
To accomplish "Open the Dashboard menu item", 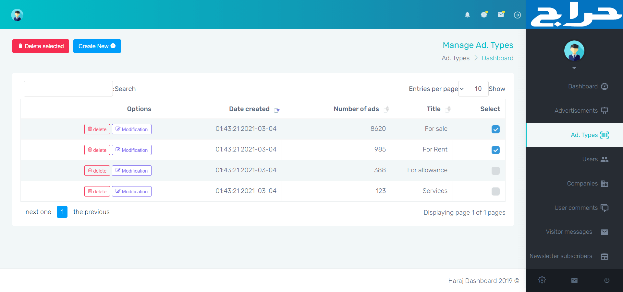I will tap(574, 86).
